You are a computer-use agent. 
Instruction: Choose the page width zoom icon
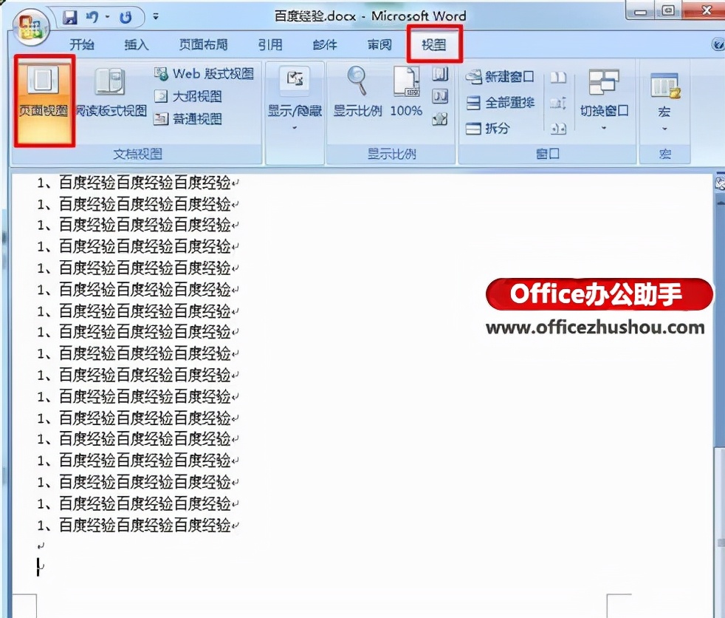[440, 119]
